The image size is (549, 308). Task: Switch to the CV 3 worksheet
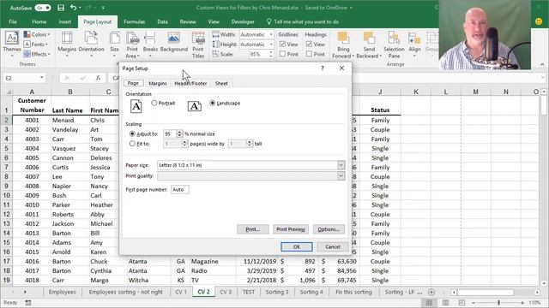pyautogui.click(x=226, y=292)
